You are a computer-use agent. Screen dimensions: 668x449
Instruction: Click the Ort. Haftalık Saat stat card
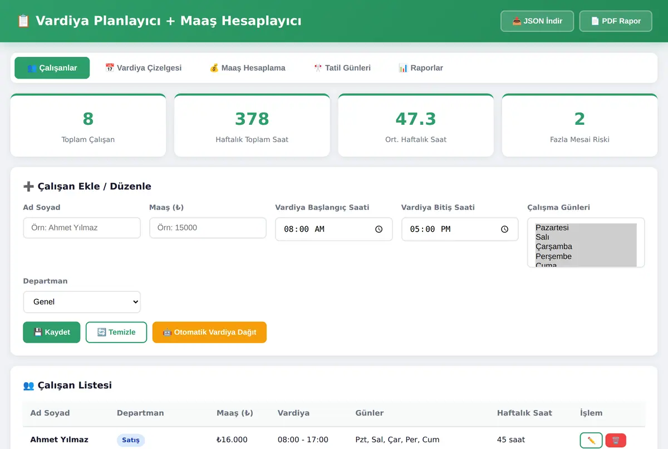[x=416, y=125]
